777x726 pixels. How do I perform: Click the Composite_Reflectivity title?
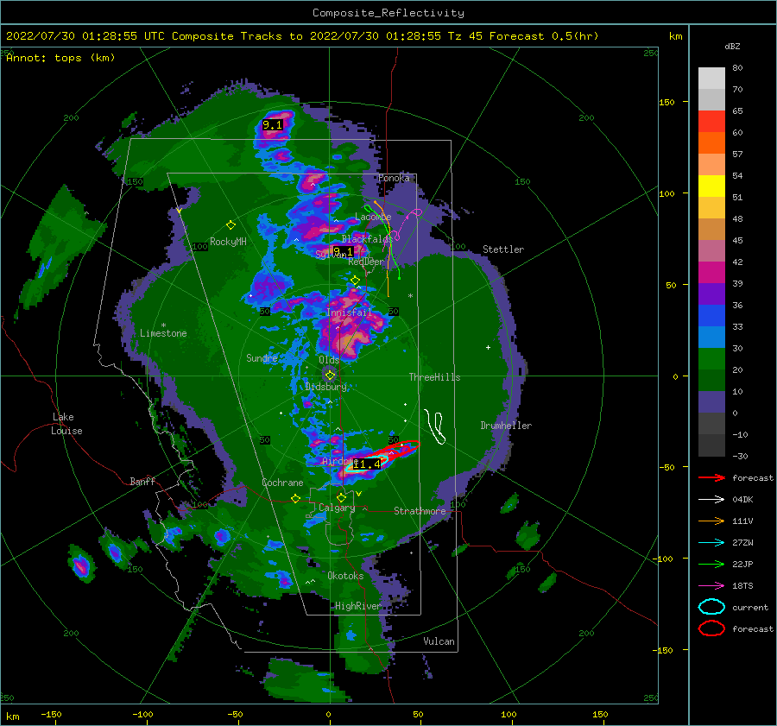click(388, 13)
